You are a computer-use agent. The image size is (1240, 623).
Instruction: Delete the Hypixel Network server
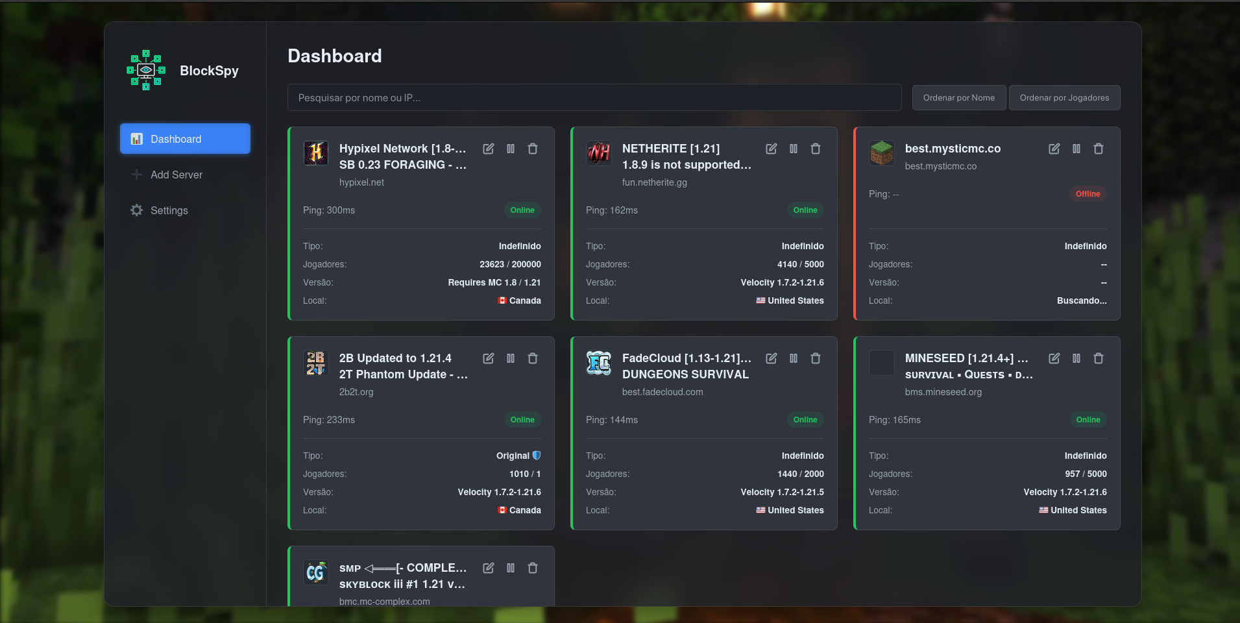pyautogui.click(x=533, y=149)
